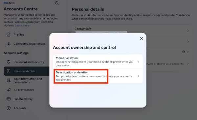
Task: Click the Meta logo
Action: (x=9, y=3)
